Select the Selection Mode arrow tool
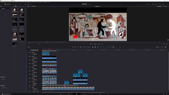 (x=73, y=47)
